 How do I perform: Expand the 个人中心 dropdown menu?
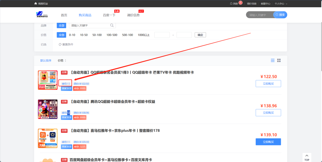click(x=281, y=4)
